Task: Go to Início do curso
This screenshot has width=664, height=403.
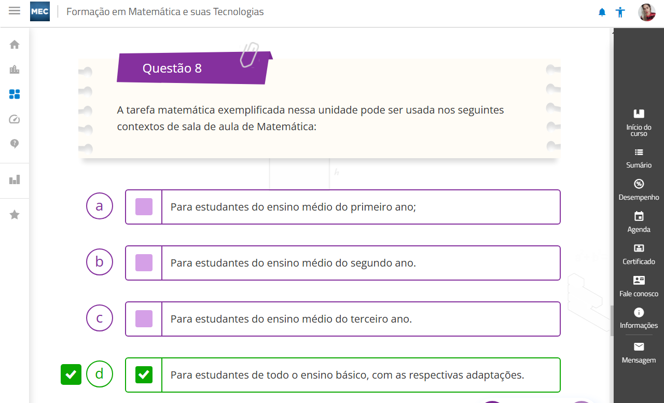Action: pyautogui.click(x=639, y=122)
